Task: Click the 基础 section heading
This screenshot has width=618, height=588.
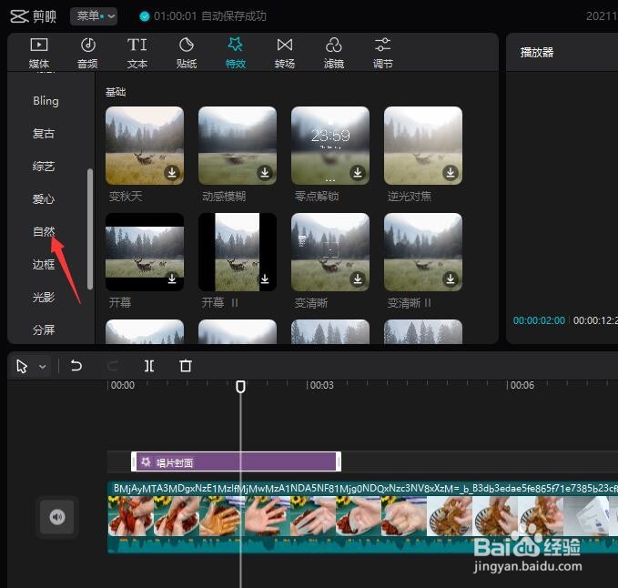Action: 116,92
